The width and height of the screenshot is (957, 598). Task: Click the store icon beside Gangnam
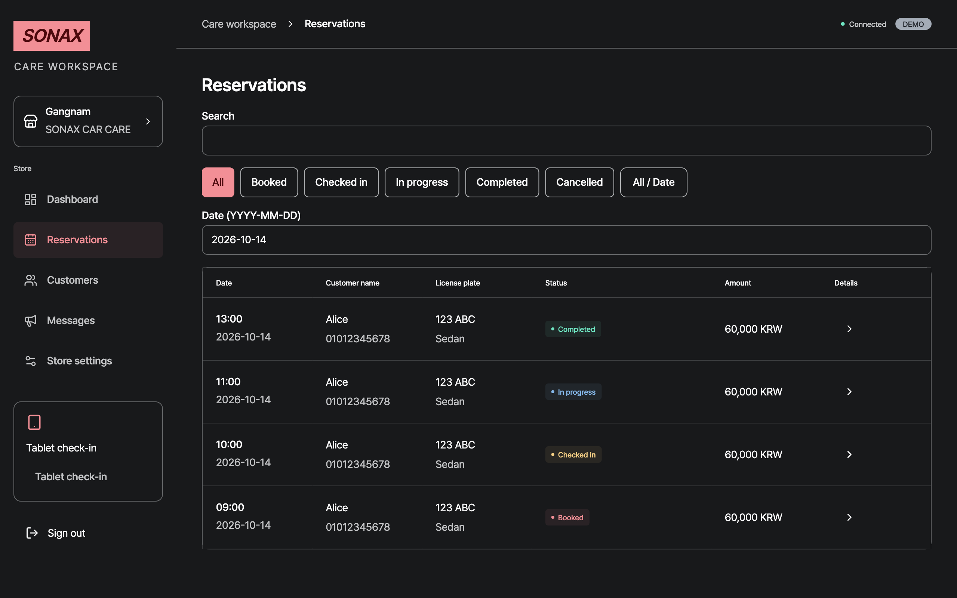point(30,121)
